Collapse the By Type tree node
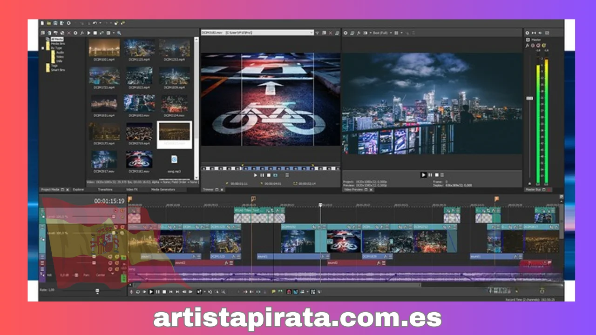 coord(44,48)
